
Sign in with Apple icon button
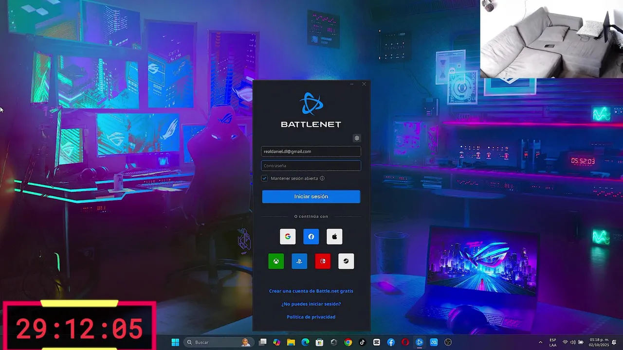click(334, 237)
